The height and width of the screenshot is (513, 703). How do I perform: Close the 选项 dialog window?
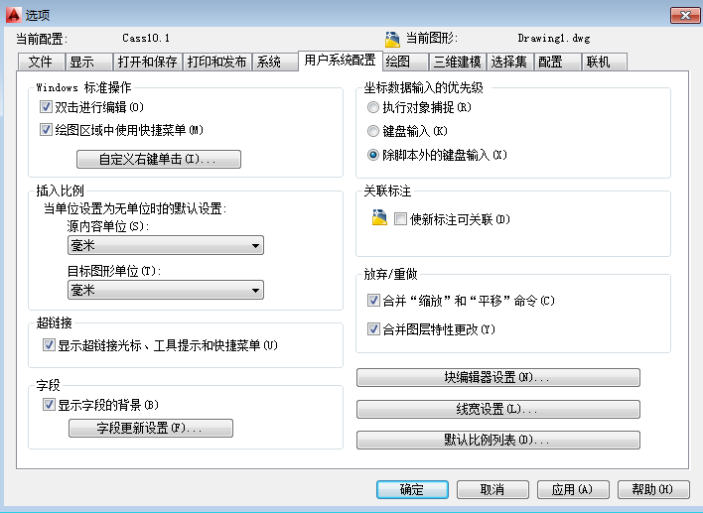(x=680, y=15)
